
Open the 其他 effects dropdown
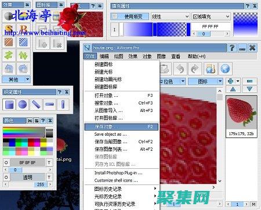(16, 79)
